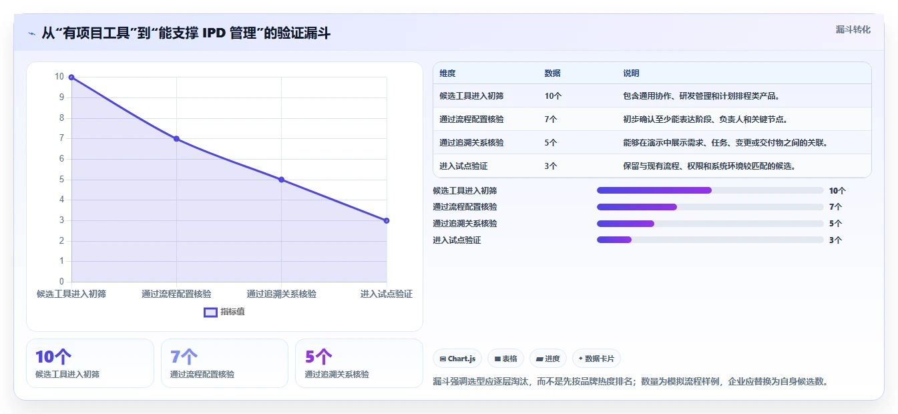
Task: Click the 10个 cell in the table
Action: [553, 96]
